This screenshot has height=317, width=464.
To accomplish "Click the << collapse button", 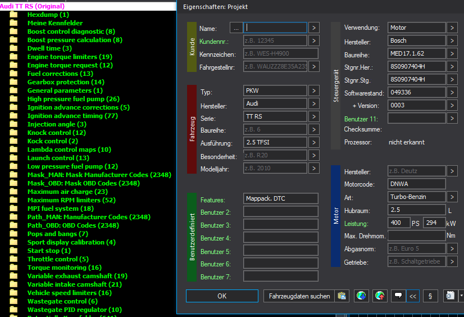I will tap(413, 296).
